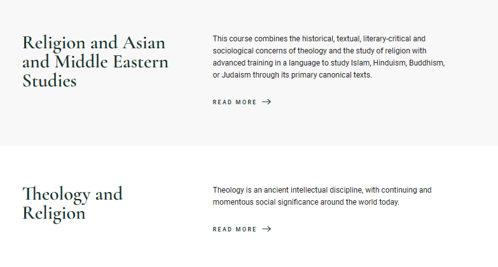Click "Middle Eastern" in the first course heading
The image size is (498, 267).
(111, 62)
